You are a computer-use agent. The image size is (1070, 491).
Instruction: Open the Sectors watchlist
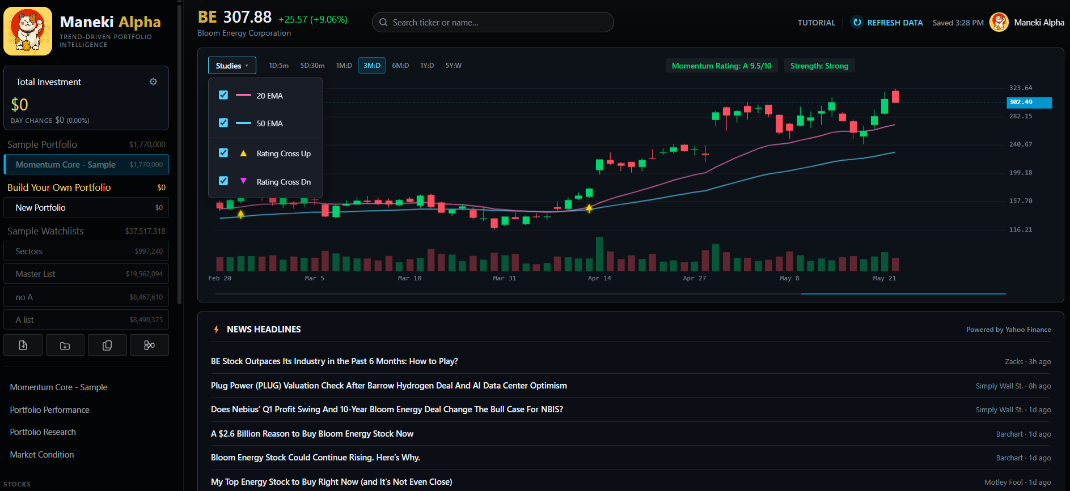(86, 251)
